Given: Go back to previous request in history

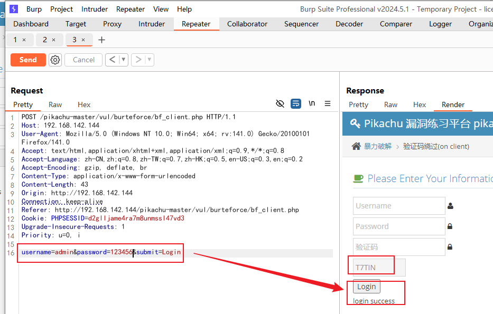Looking at the screenshot, I should tap(112, 60).
